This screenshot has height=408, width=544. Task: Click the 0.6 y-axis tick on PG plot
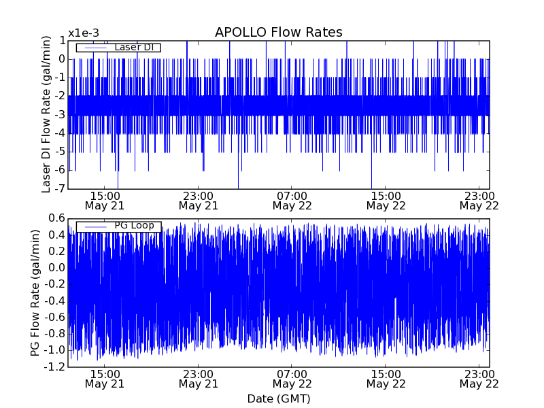point(57,218)
